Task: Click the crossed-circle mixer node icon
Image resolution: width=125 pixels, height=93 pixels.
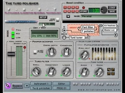Action: [x=101, y=26]
